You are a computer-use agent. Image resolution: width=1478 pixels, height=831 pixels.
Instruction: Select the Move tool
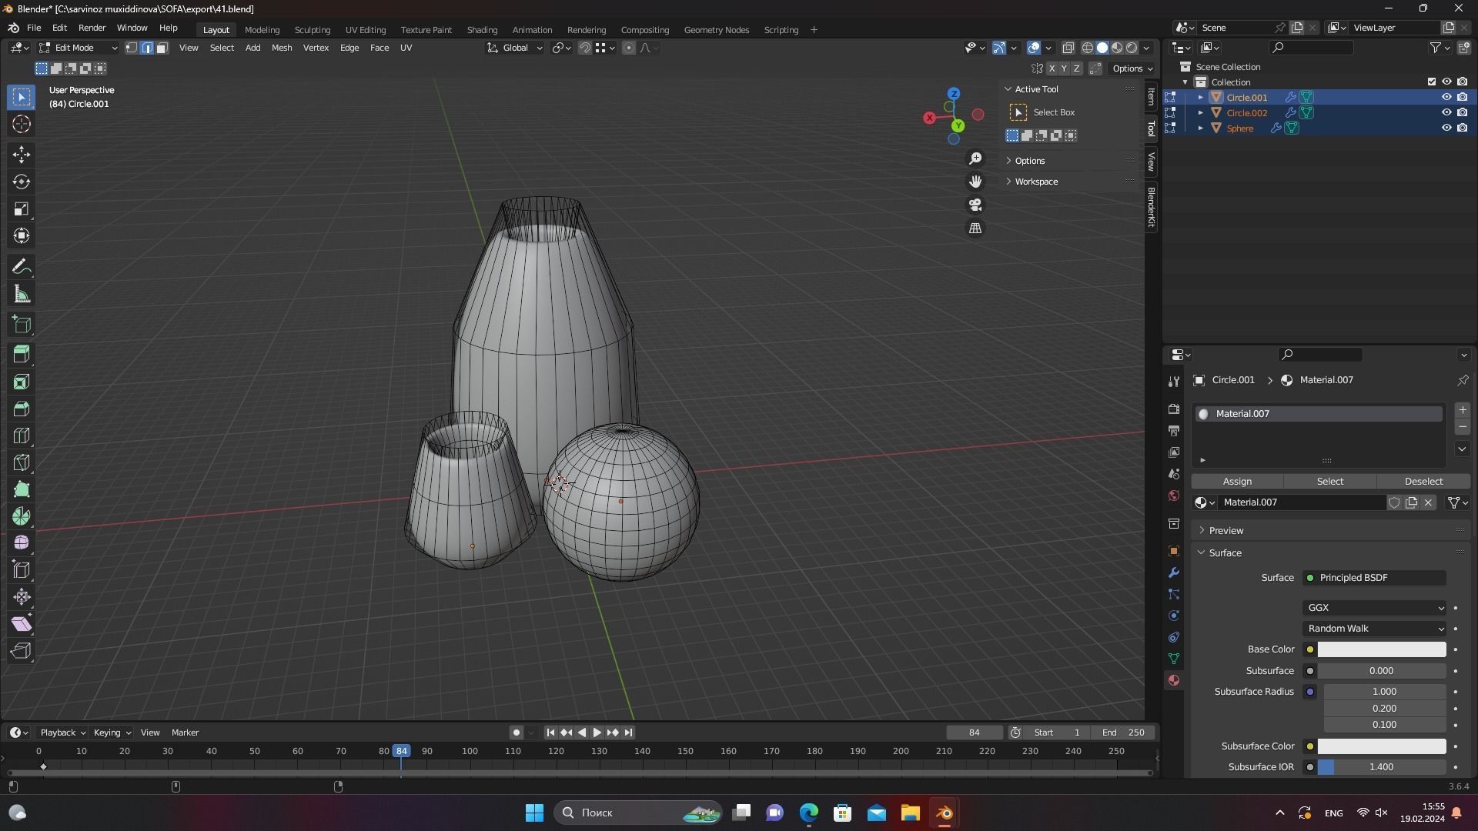point(22,155)
